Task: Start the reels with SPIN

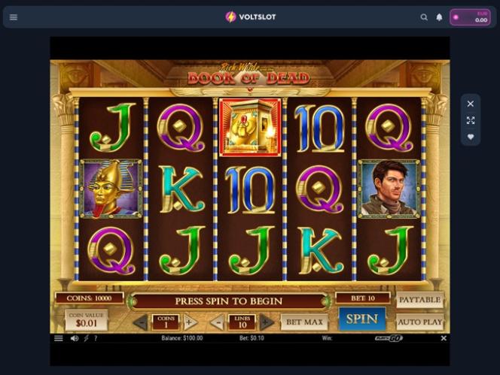Action: point(362,319)
